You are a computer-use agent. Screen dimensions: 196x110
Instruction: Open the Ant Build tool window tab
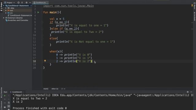tap(195, 16)
